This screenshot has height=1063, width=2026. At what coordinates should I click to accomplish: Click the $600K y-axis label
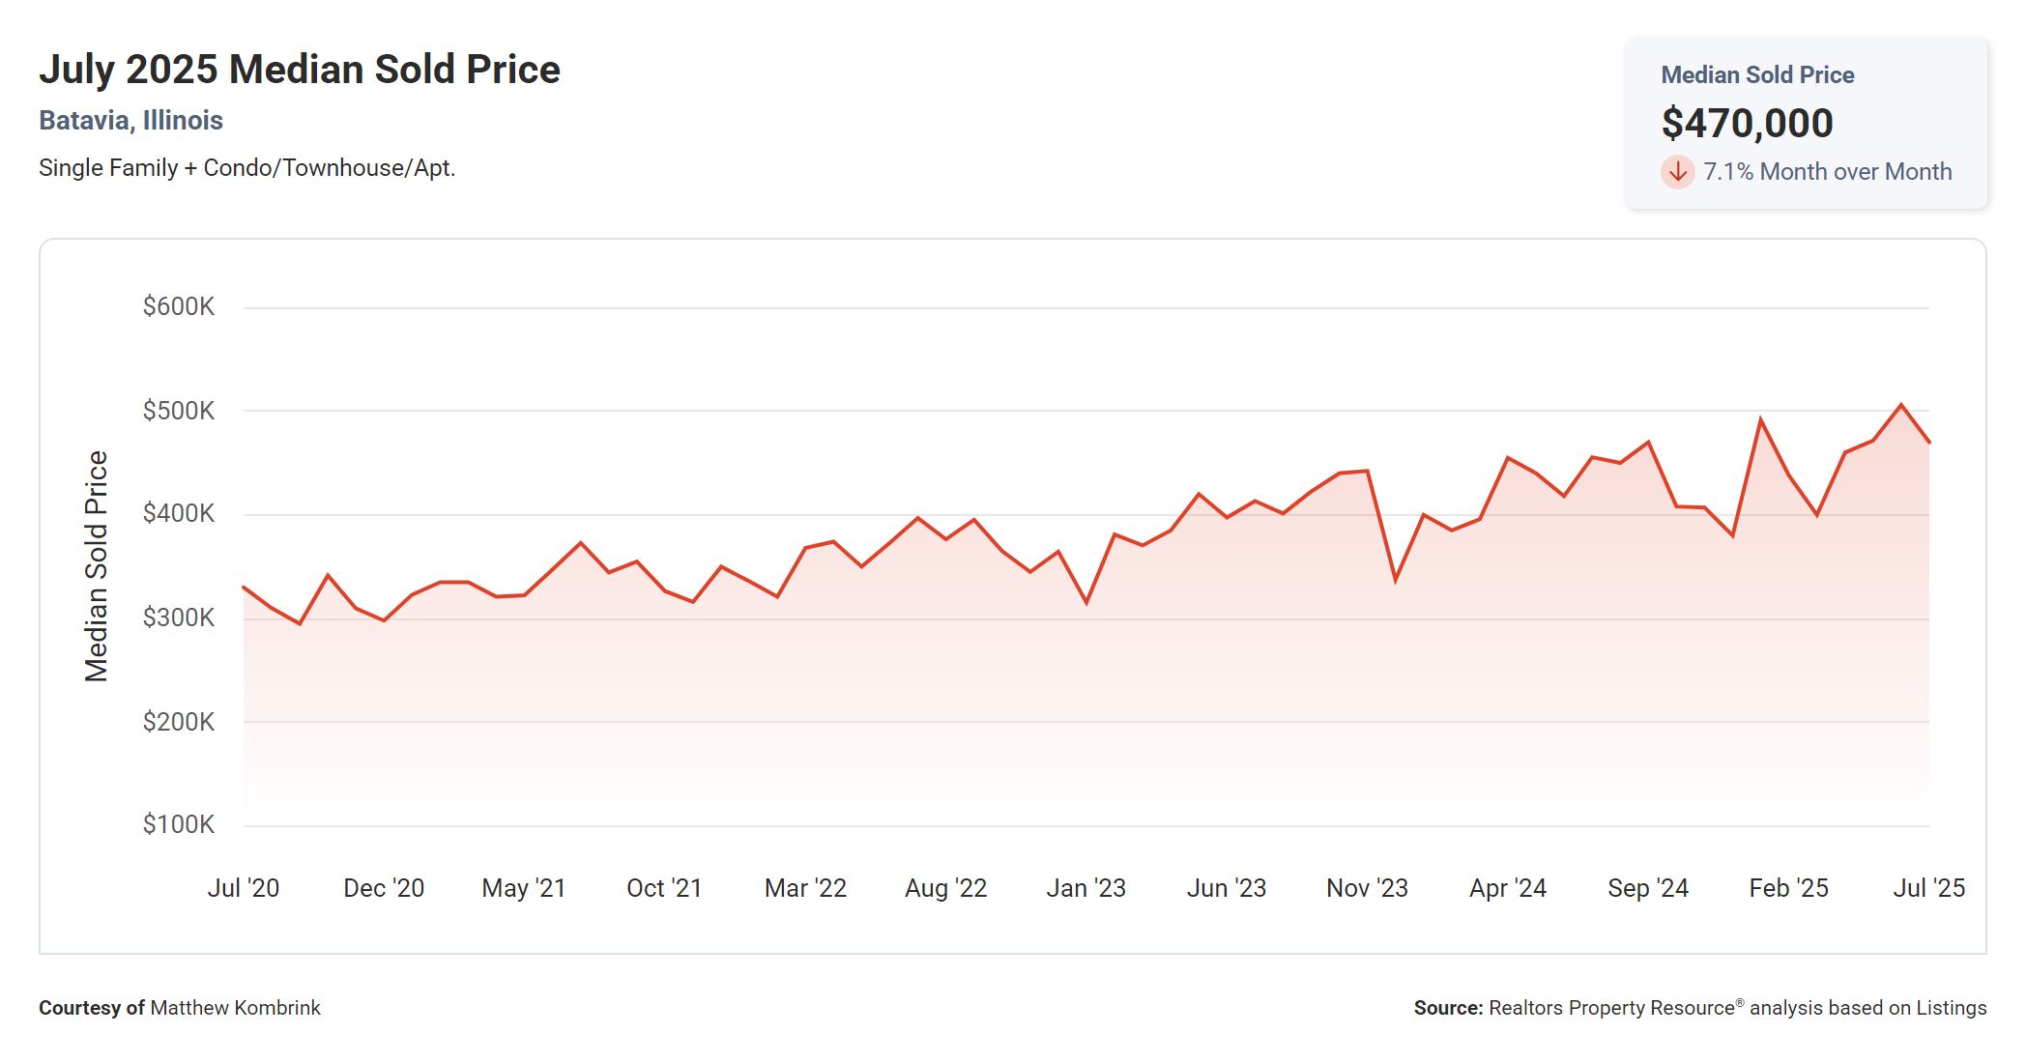pos(179,307)
